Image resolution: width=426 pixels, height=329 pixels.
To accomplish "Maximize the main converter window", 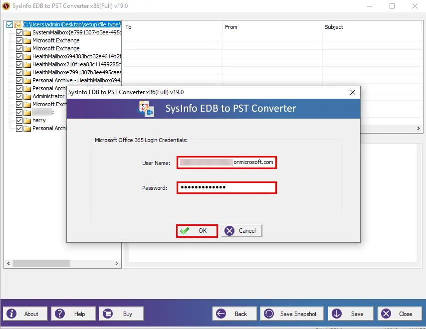I will [x=392, y=6].
